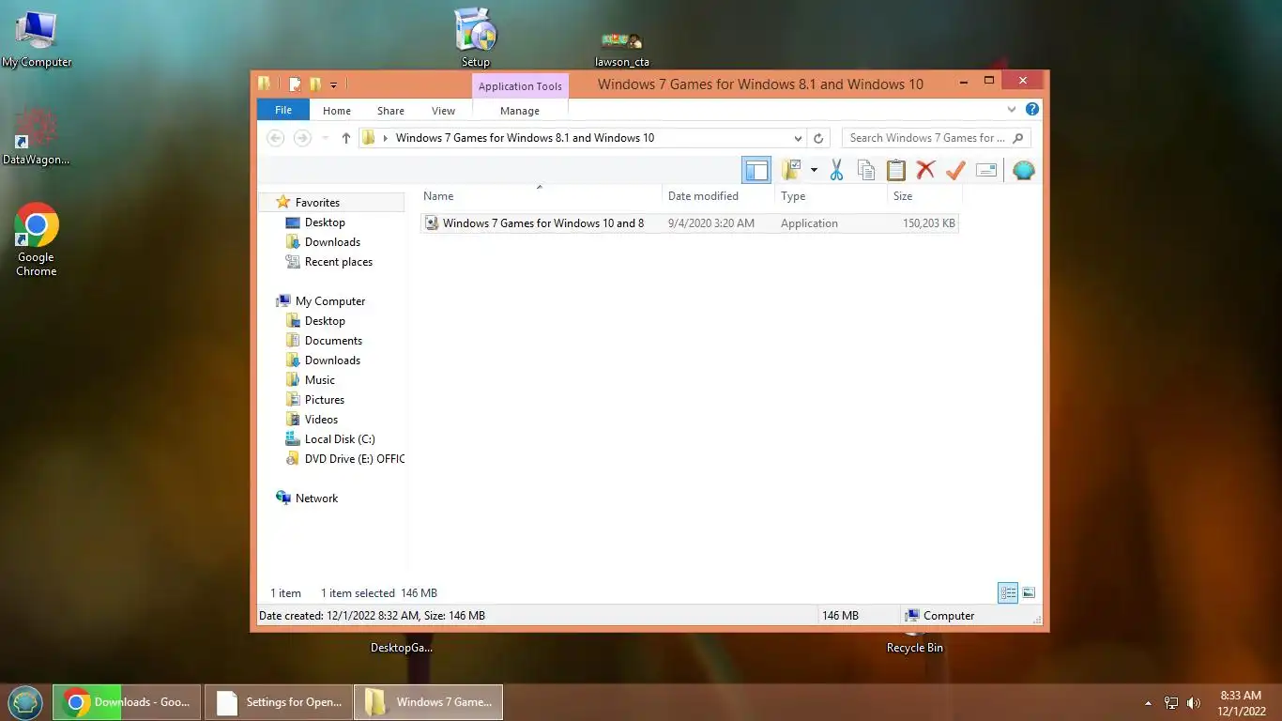
Task: Open Recent places in Favorites
Action: point(339,262)
